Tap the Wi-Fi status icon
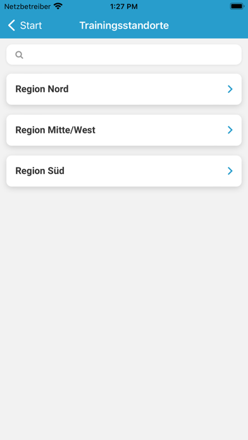The image size is (248, 440). click(58, 6)
